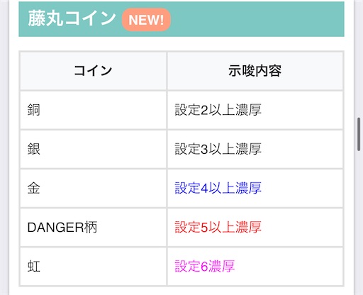The width and height of the screenshot is (363, 295).
Task: Click scrollbar track below the thumb
Action: point(359,222)
